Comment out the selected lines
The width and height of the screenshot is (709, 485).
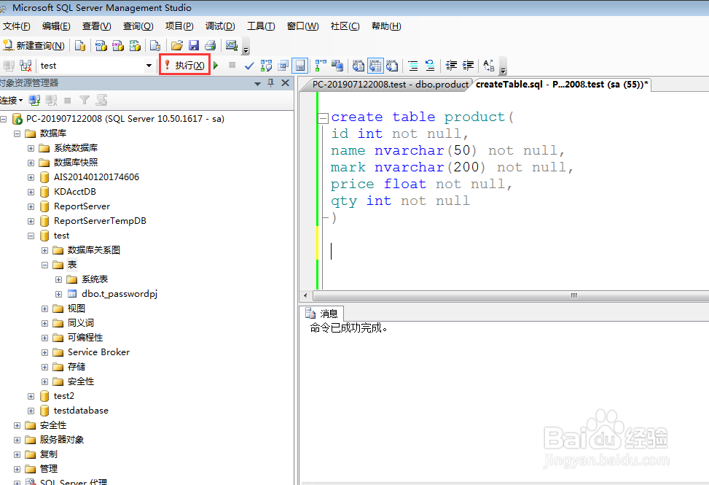[x=413, y=66]
